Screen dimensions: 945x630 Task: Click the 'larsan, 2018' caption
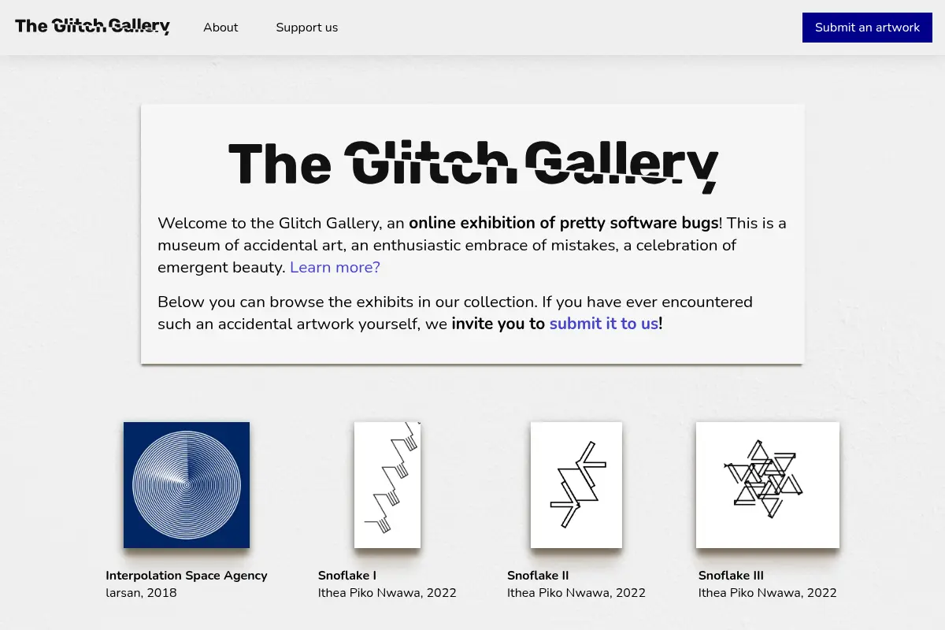pyautogui.click(x=141, y=593)
